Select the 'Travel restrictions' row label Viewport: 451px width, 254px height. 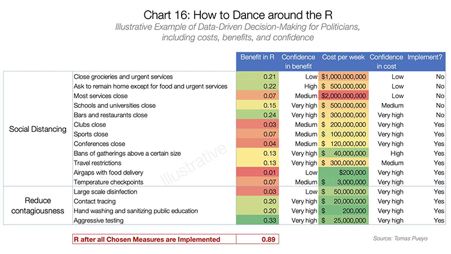click(97, 163)
